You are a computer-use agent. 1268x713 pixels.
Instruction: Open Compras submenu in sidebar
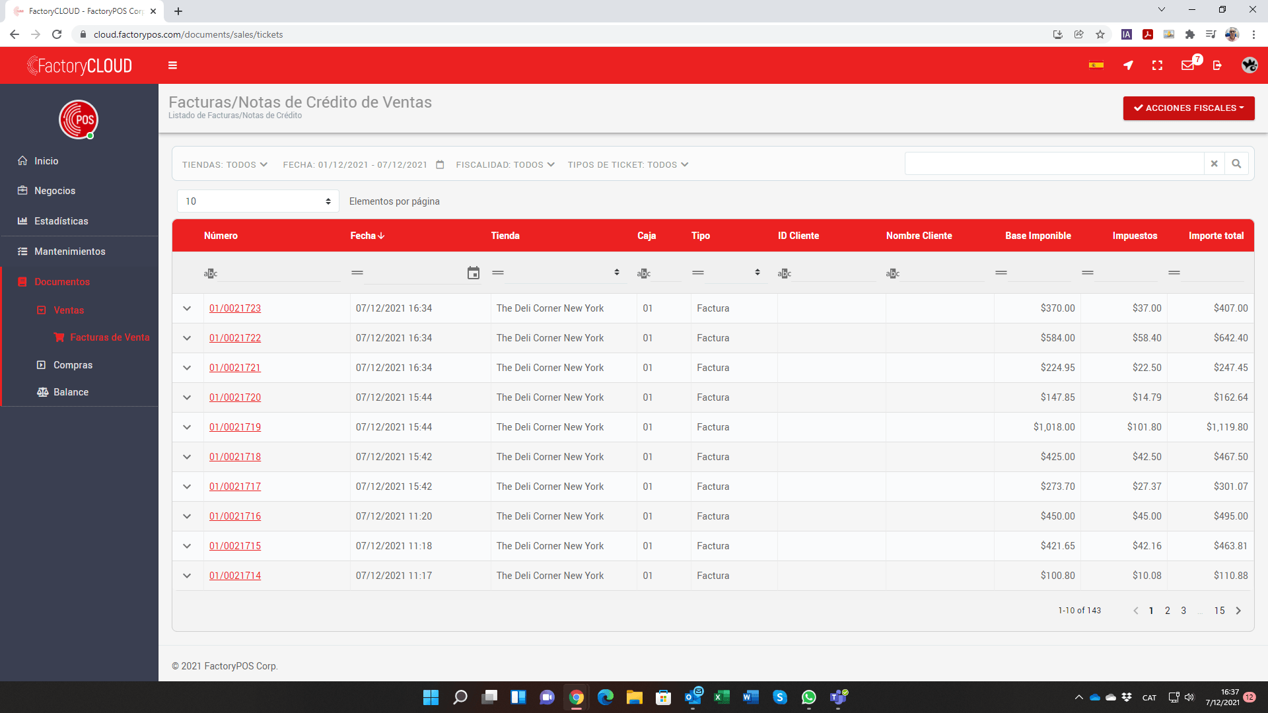[x=73, y=365]
